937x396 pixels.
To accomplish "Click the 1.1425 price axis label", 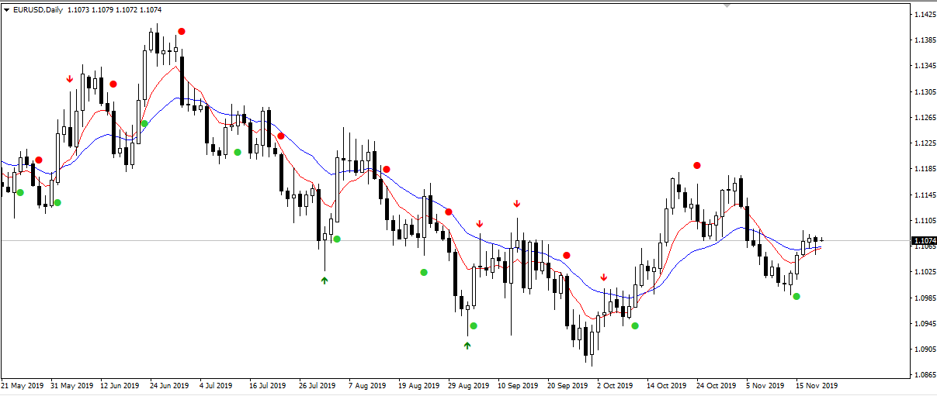I will tap(924, 15).
